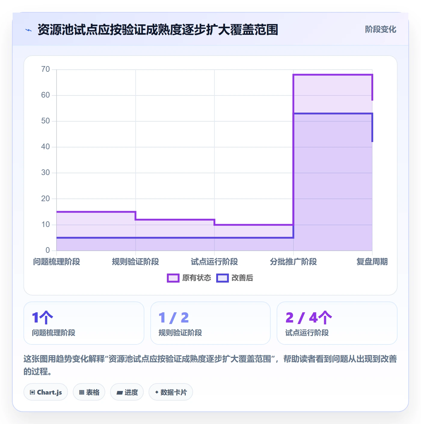Viewport: 421px width, 424px height.
Task: Open the 1 / 2 规则验证阶段 stat card
Action: 210,323
